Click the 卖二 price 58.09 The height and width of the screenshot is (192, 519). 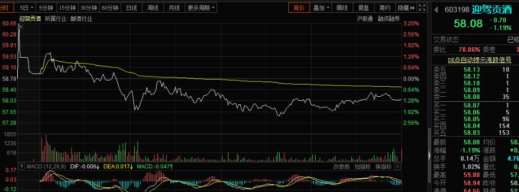471,90
